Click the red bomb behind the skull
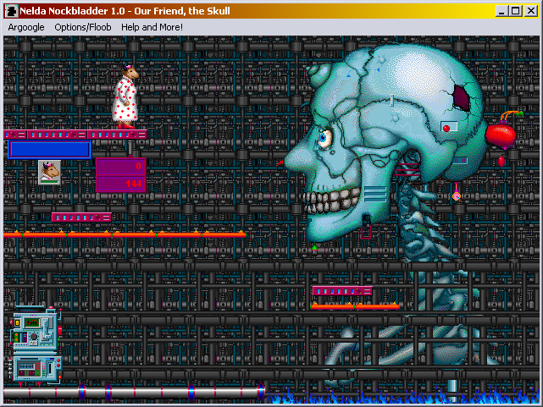This screenshot has width=543, height=407. 499,134
